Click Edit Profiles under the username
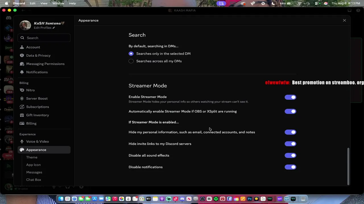 pos(44,28)
